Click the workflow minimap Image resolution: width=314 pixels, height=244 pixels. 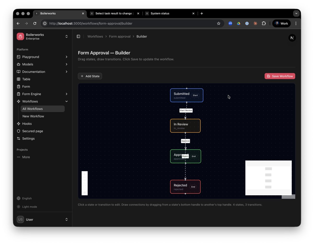268,178
